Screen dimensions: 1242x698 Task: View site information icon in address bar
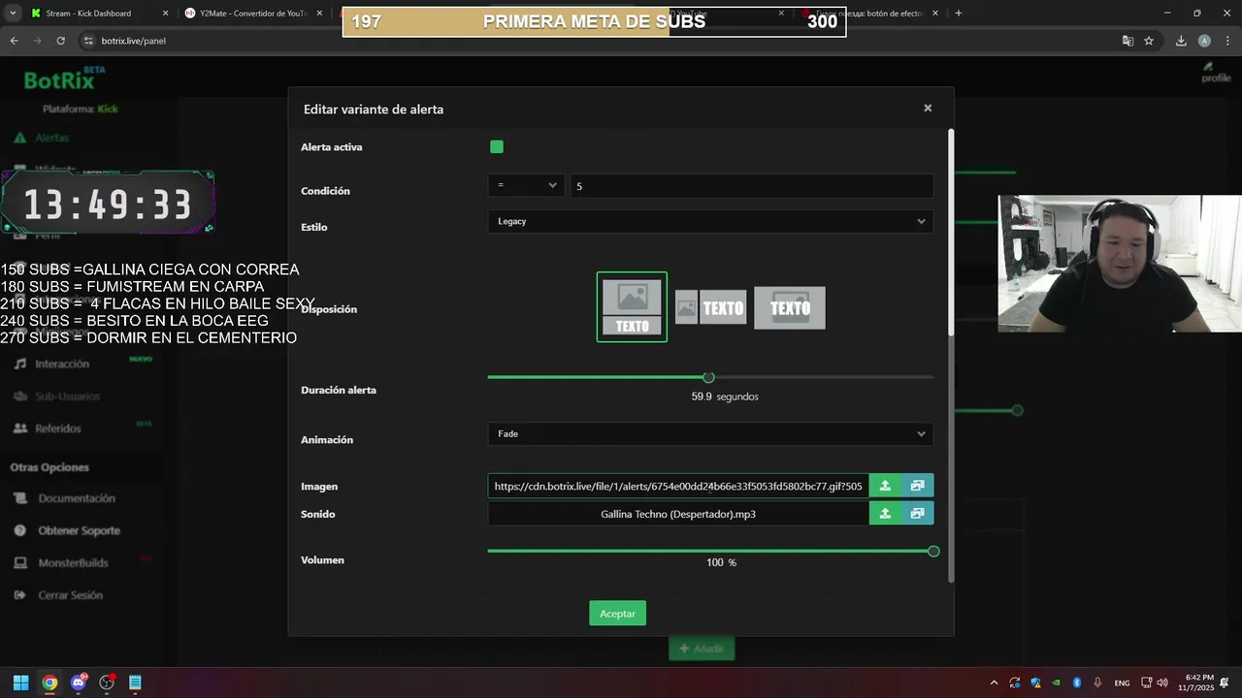[x=88, y=41]
